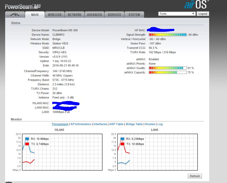Click the Network Mode value Bridge
Viewport: 227px width, 183px height.
56,39
